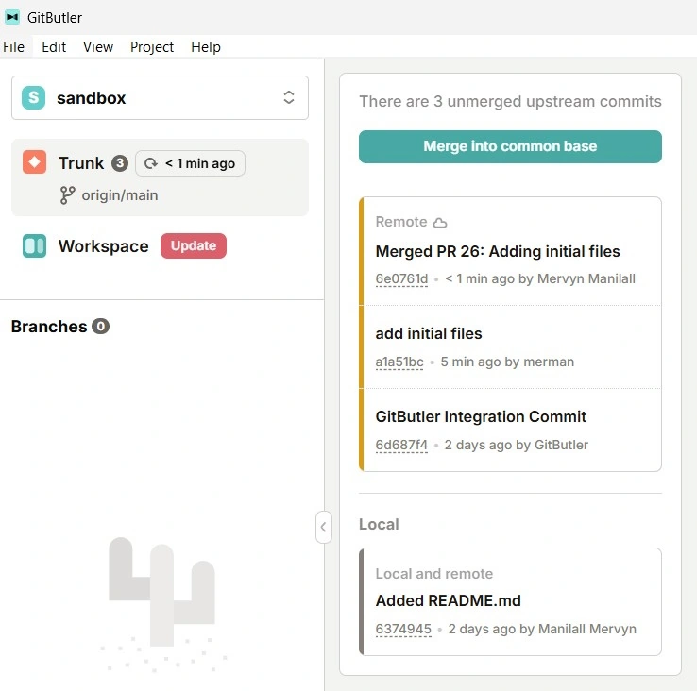The height and width of the screenshot is (691, 697).
Task: Click the GitButler app logo icon
Action: tap(12, 17)
